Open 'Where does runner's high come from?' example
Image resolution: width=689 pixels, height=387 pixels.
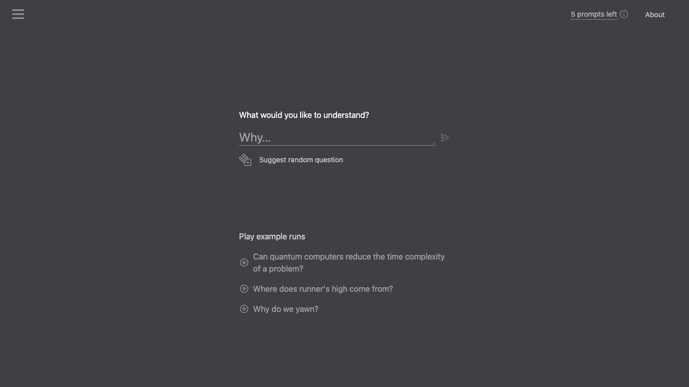[323, 289]
